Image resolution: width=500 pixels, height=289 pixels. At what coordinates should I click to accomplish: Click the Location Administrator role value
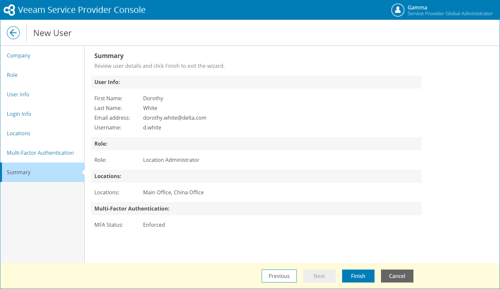(171, 160)
